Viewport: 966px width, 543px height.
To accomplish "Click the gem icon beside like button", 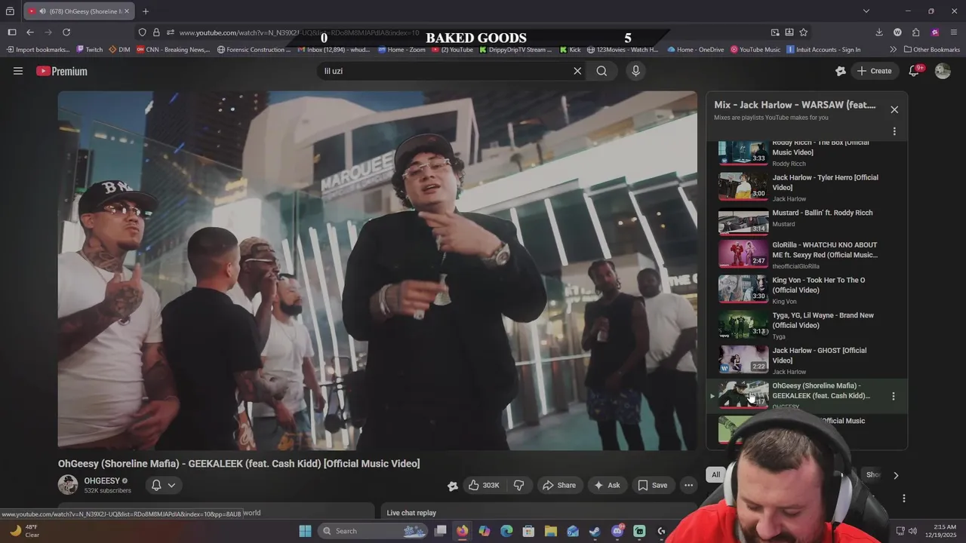I will pos(452,486).
